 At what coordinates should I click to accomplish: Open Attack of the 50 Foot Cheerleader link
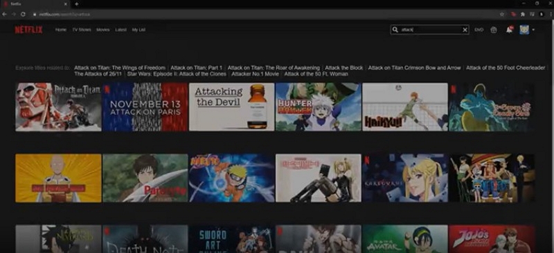point(506,68)
